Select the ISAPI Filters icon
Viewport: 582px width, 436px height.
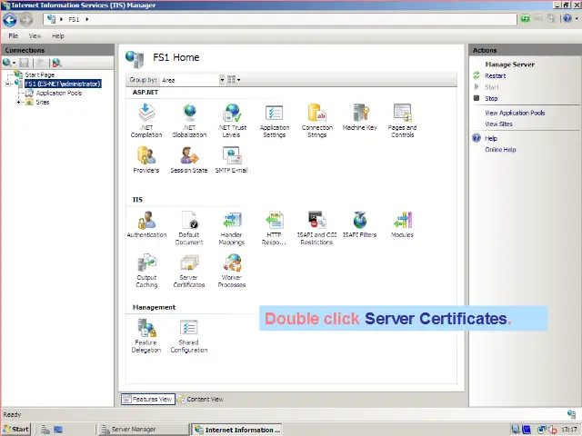[360, 224]
